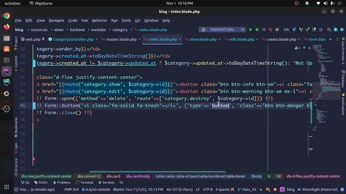Toggle tool window bars icon in status bar
The height and width of the screenshot is (194, 346).
click(16, 189)
